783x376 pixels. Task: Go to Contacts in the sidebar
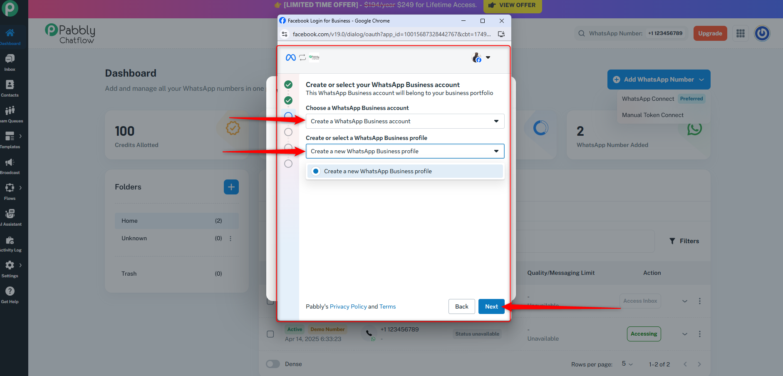click(x=10, y=85)
